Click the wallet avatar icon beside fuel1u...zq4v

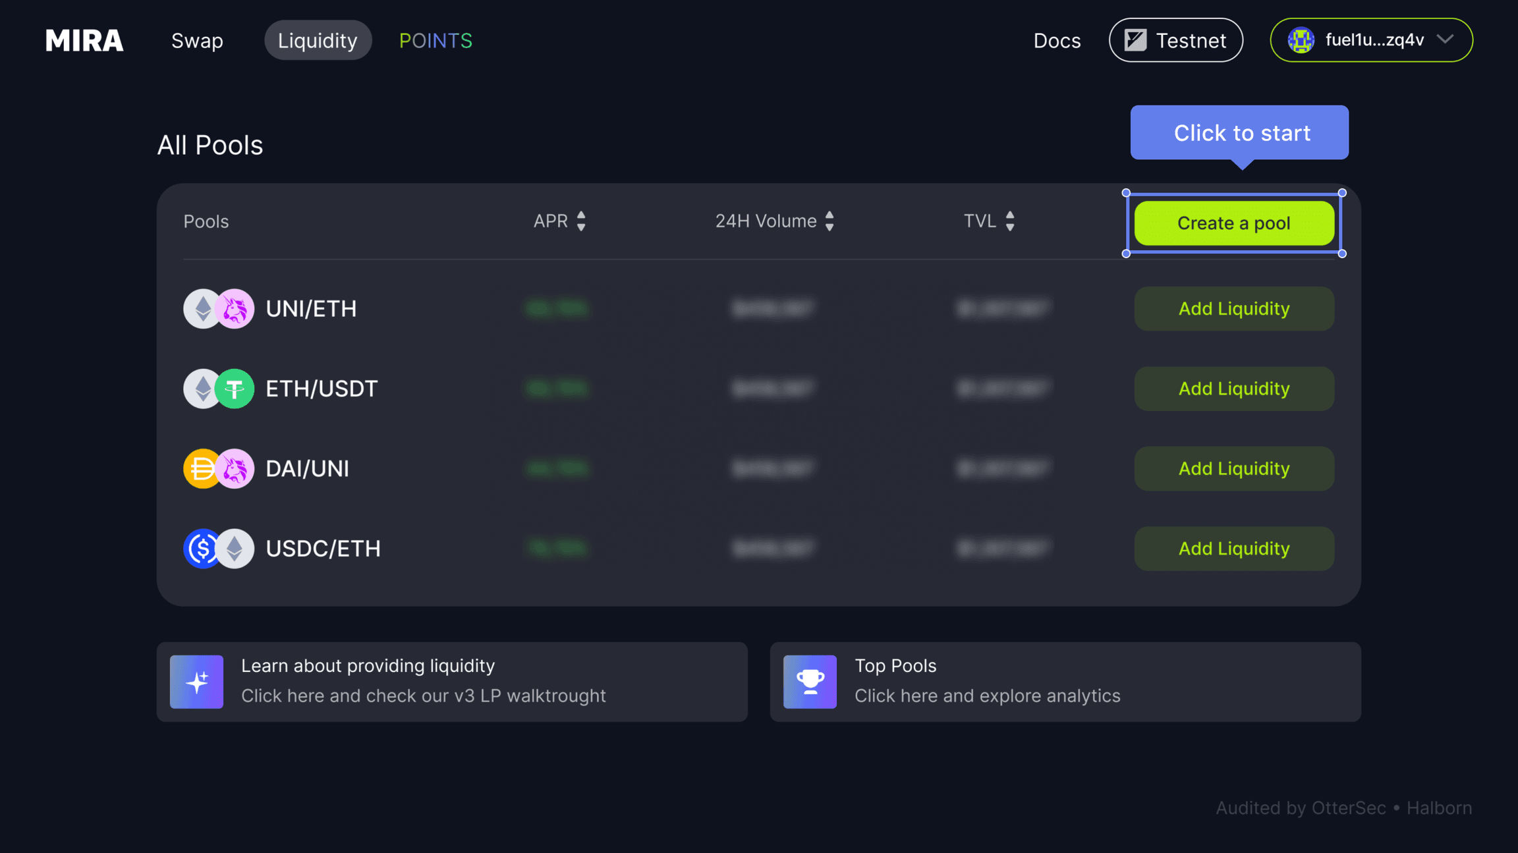tap(1301, 40)
